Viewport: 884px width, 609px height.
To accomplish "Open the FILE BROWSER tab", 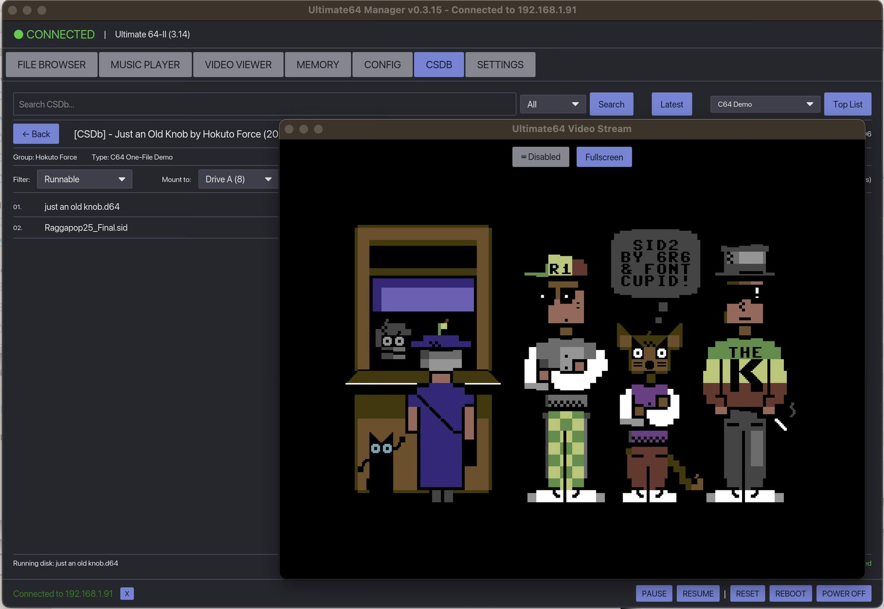I will 51,65.
